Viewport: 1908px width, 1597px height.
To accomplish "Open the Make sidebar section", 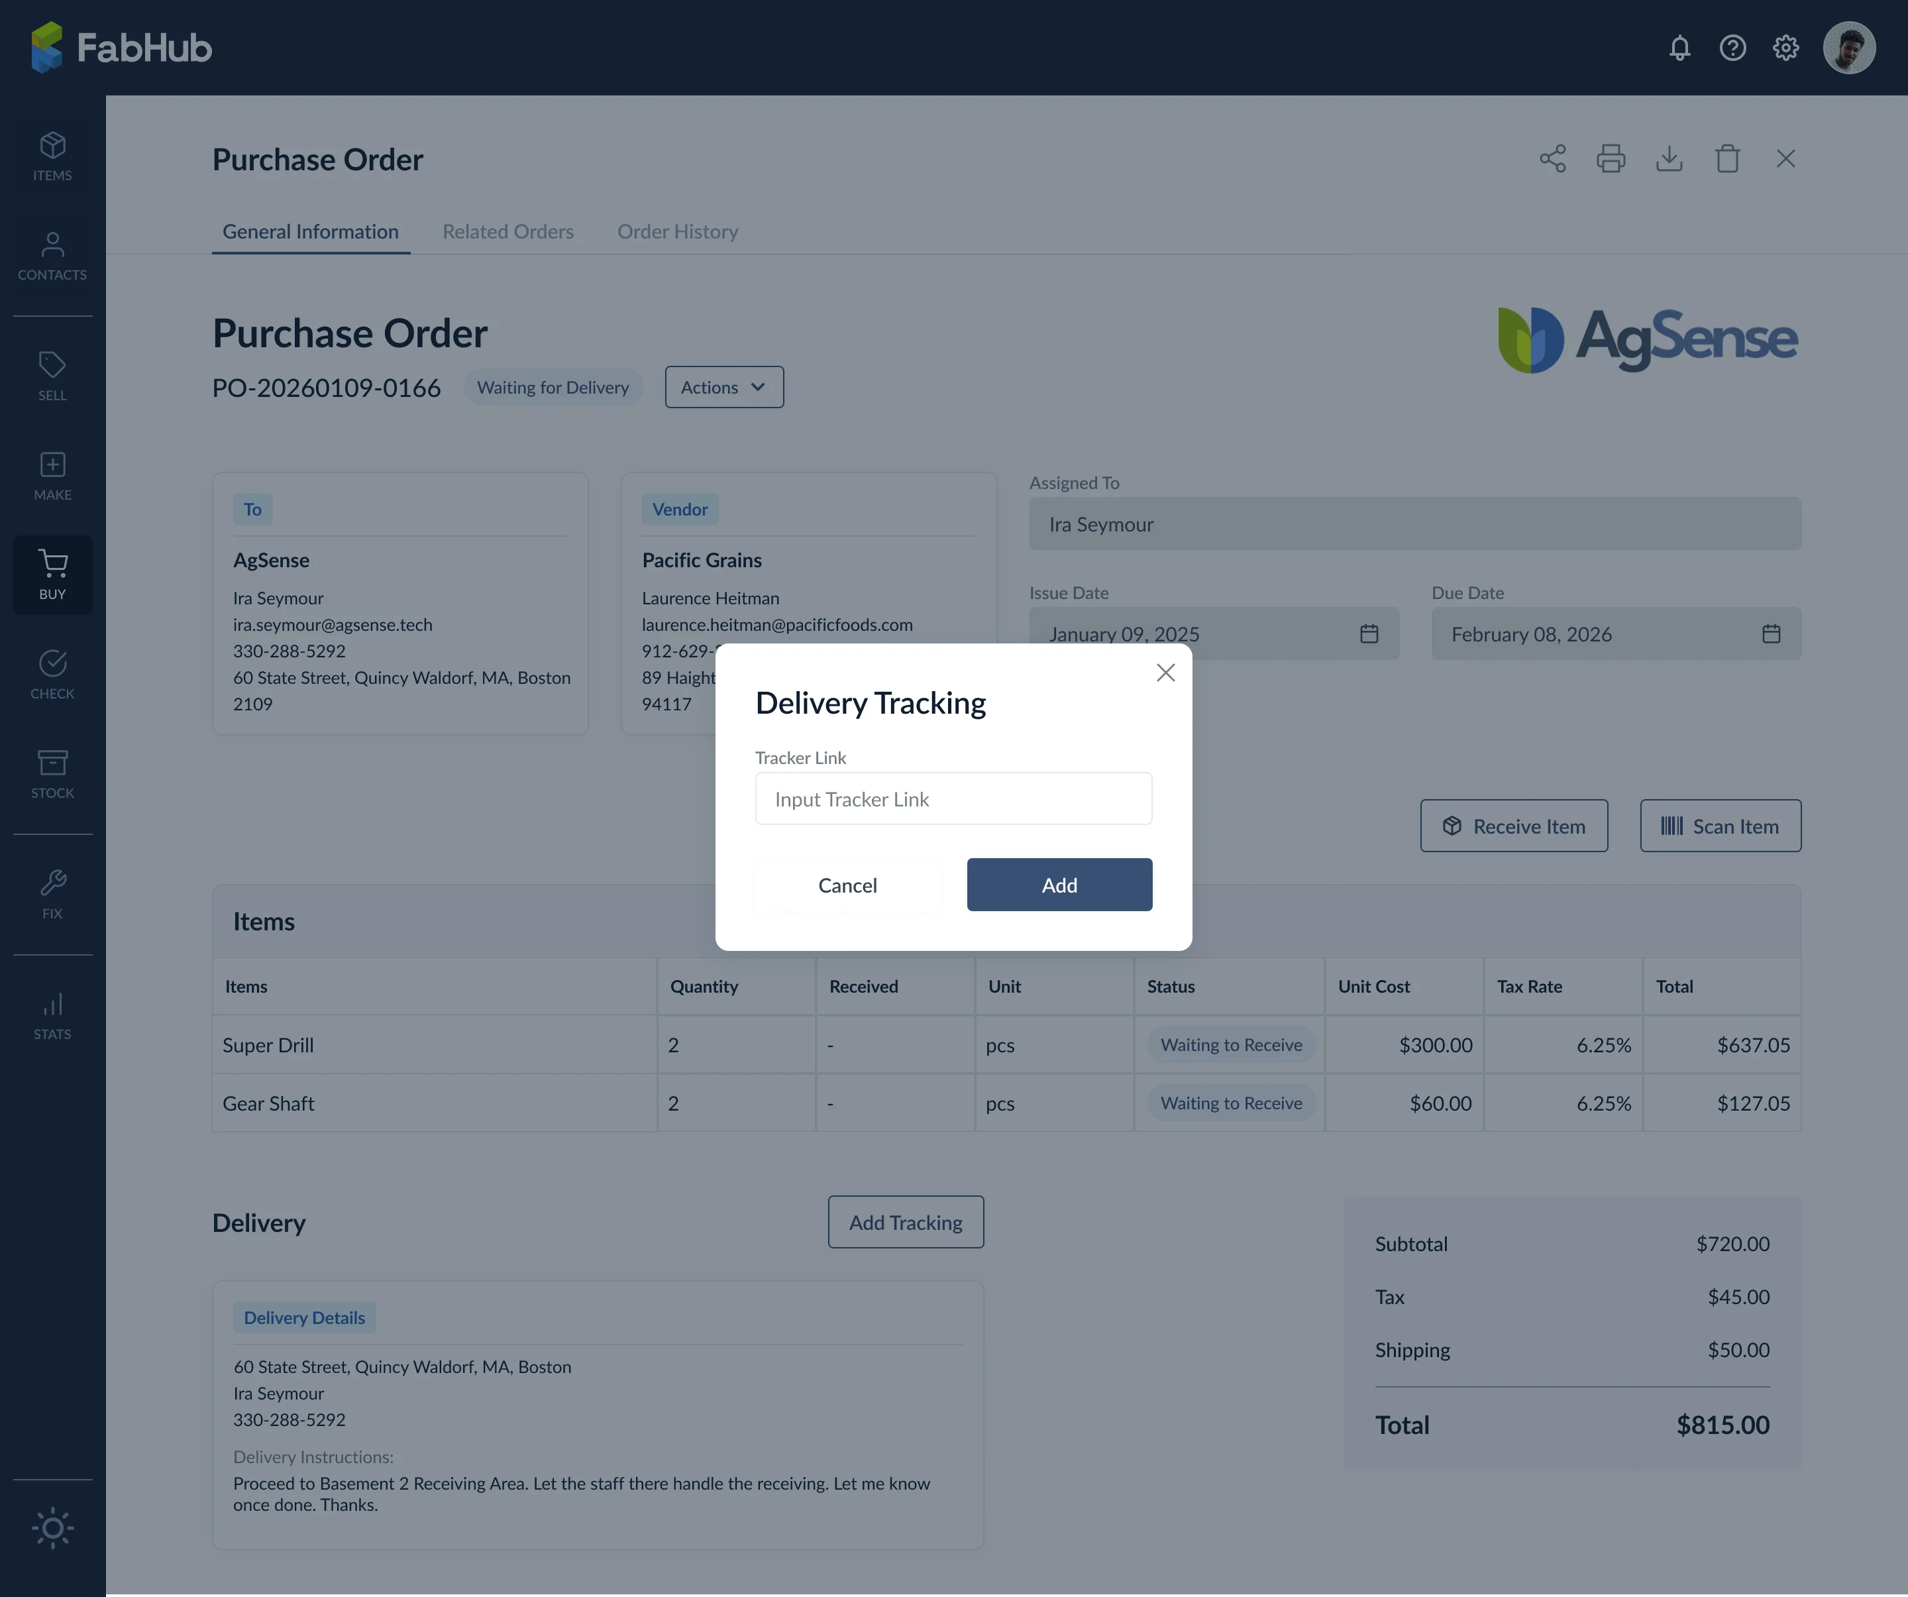I will 53,475.
